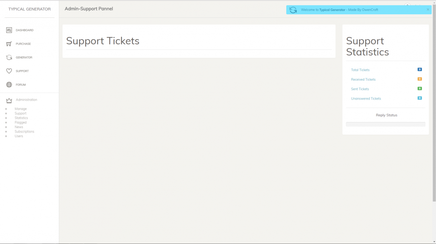Click the Forum globe icon

9,85
